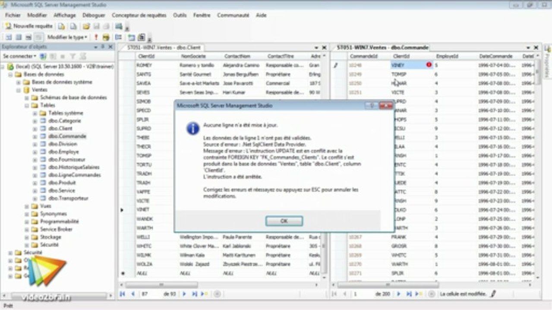Select dbo.Transporteur in the tree

pyautogui.click(x=68, y=198)
